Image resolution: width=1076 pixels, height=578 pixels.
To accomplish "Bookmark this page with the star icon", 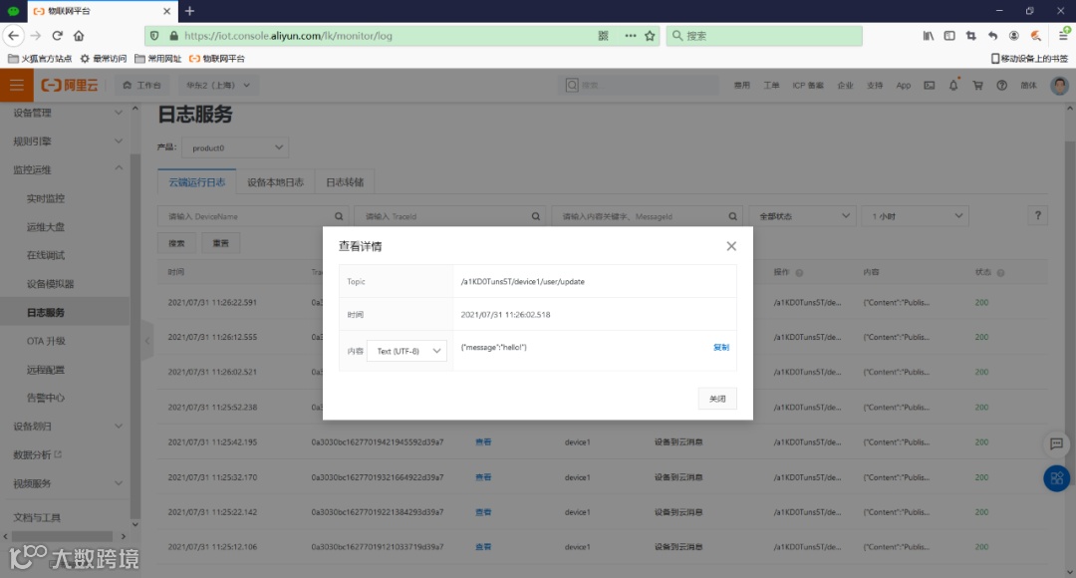I will tap(650, 36).
